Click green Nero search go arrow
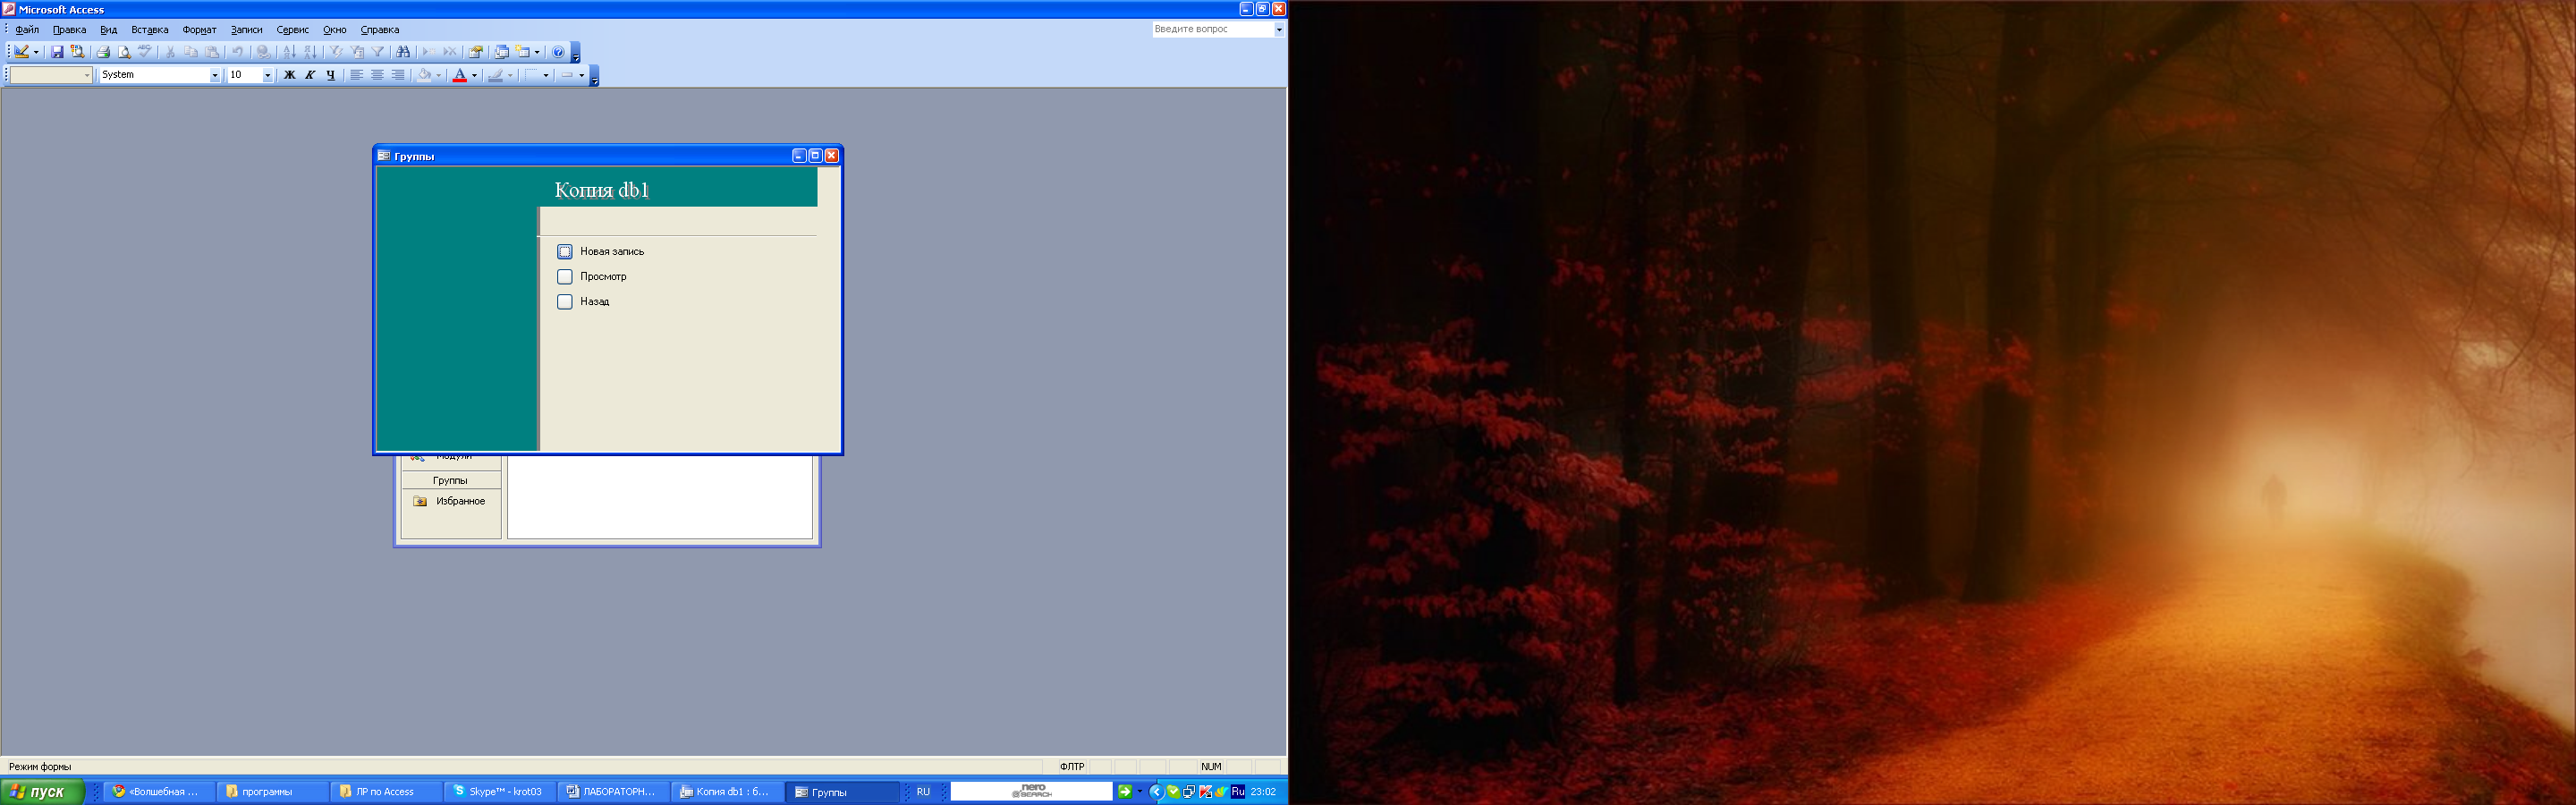The height and width of the screenshot is (805, 2576). 1125,792
